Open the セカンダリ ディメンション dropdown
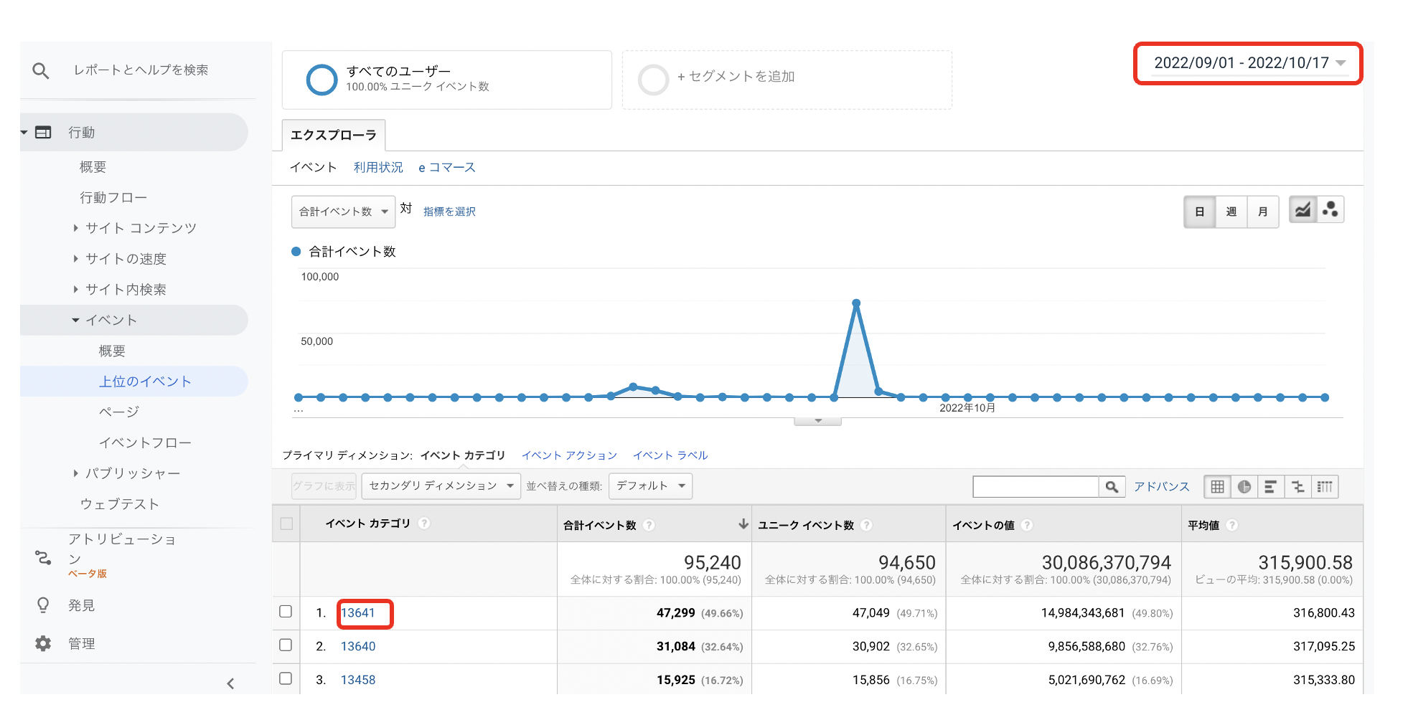Image resolution: width=1408 pixels, height=720 pixels. point(441,486)
